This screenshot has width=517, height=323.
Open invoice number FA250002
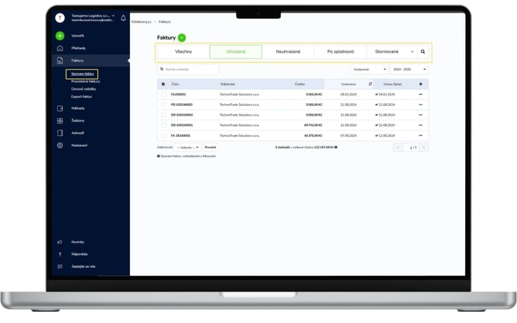tap(178, 95)
